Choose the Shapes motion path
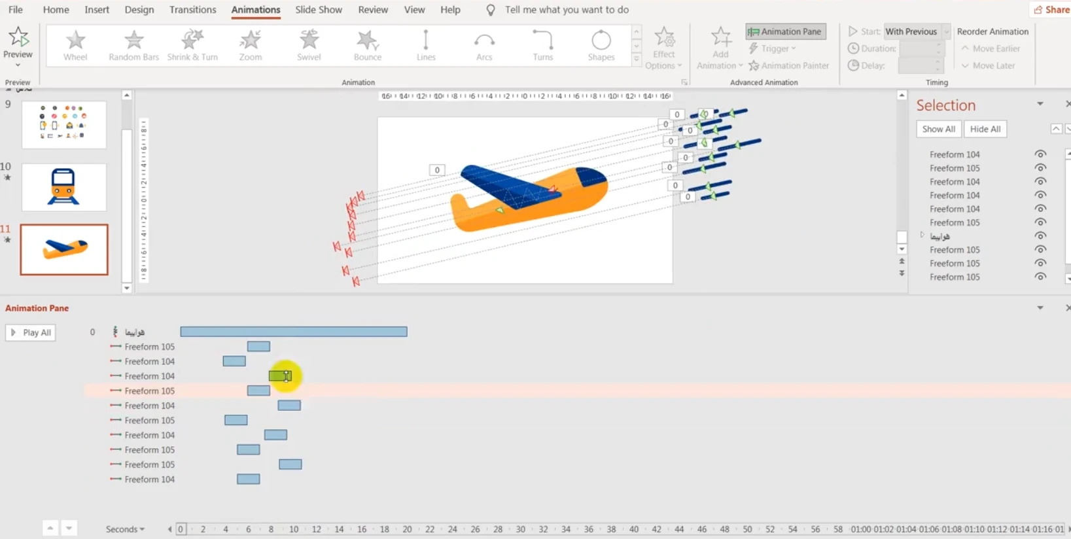Image resolution: width=1071 pixels, height=539 pixels. point(601,45)
